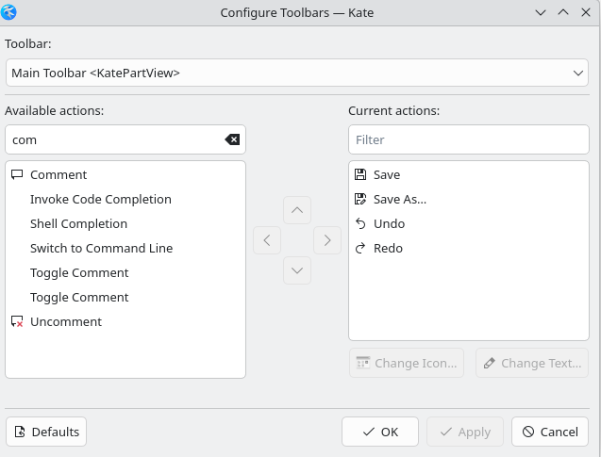
Task: Click the Save floppy disk icon
Action: click(360, 174)
